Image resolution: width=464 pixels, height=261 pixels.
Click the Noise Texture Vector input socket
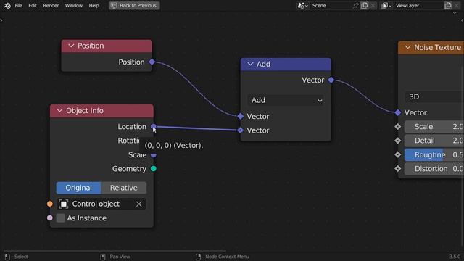click(x=398, y=112)
